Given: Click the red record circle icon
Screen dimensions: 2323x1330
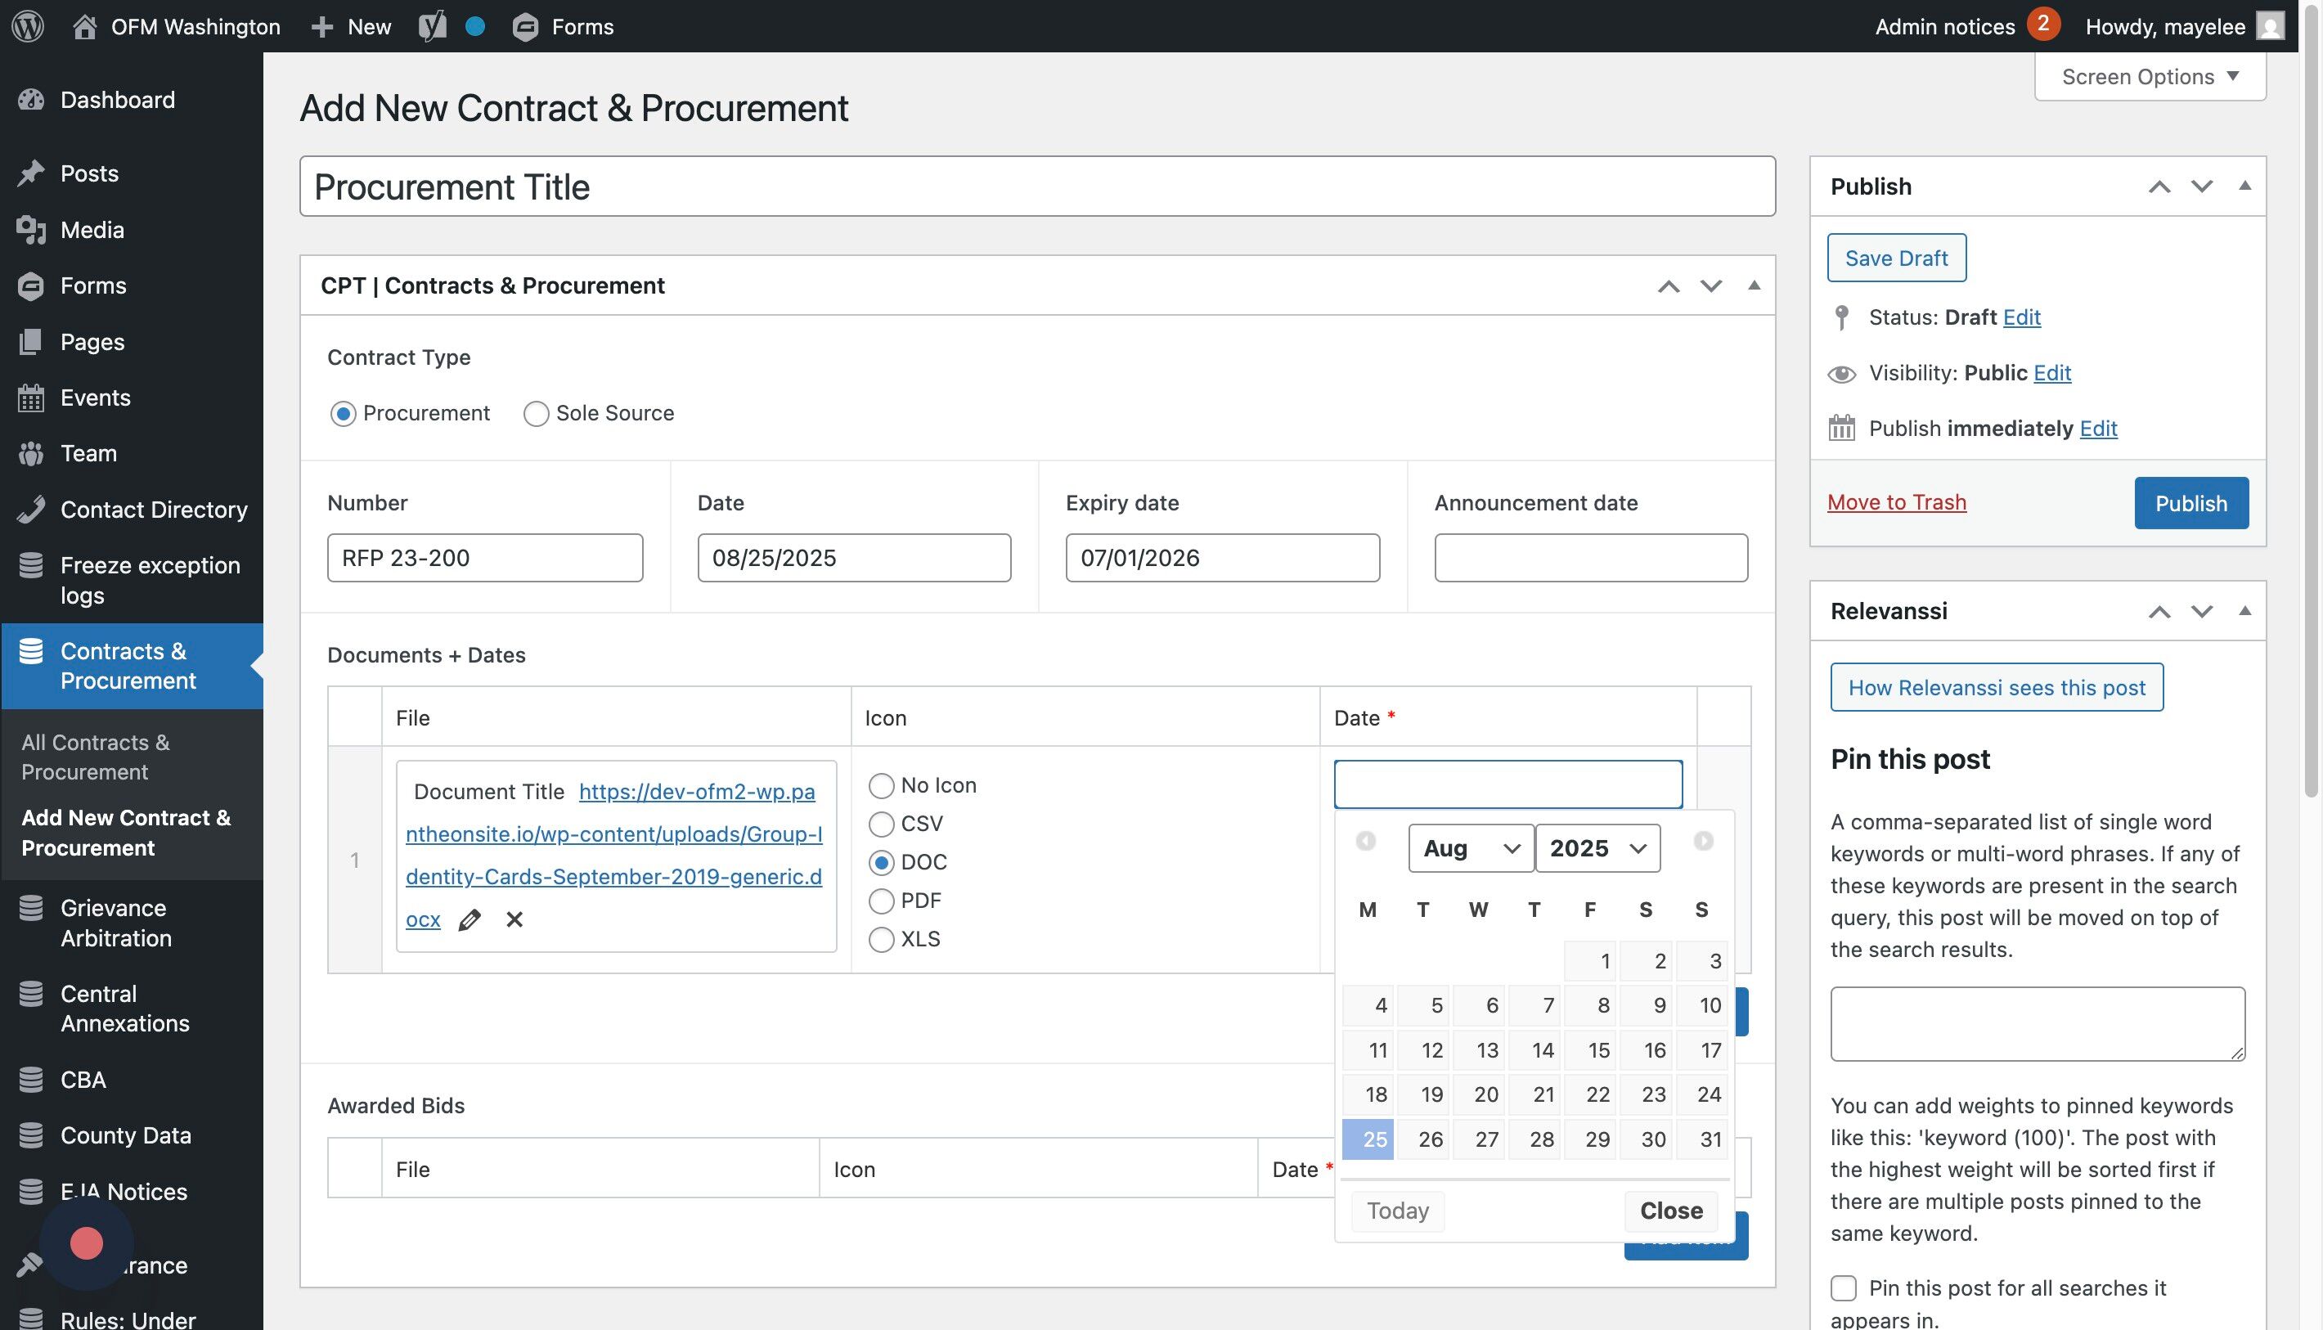Looking at the screenshot, I should point(87,1243).
